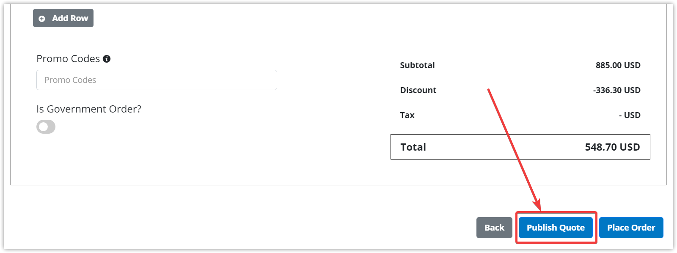Select the bold Total label

point(413,147)
